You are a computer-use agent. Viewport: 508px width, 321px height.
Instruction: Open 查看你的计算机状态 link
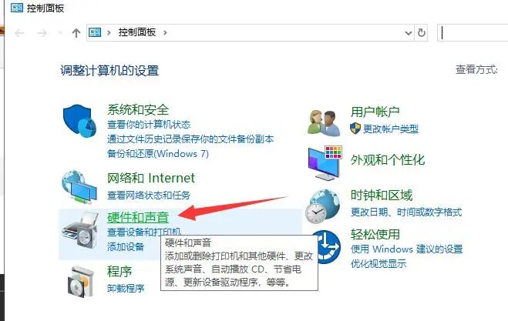[149, 124]
